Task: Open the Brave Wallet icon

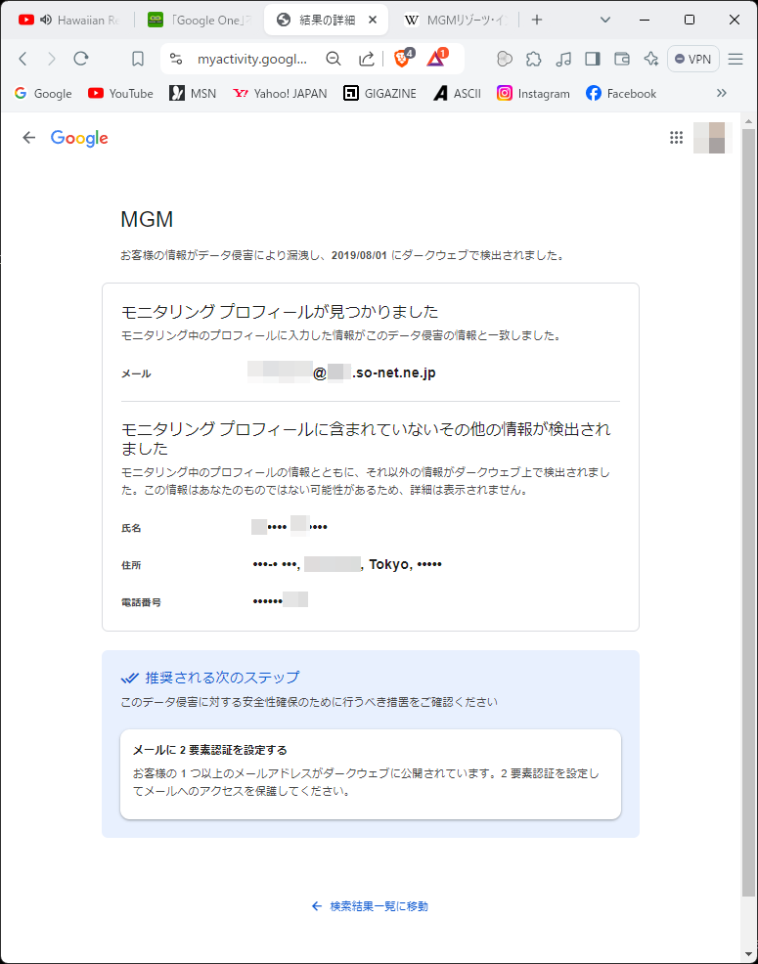Action: click(622, 59)
